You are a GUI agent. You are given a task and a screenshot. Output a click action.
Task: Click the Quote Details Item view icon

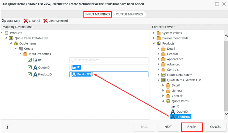(x=163, y=75)
